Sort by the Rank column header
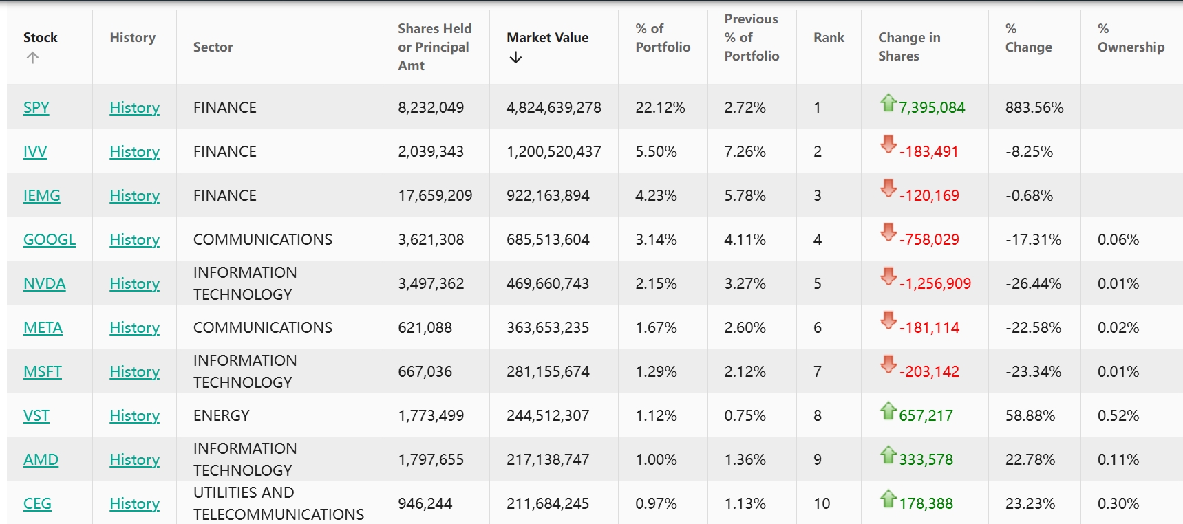This screenshot has height=524, width=1183. pos(829,38)
